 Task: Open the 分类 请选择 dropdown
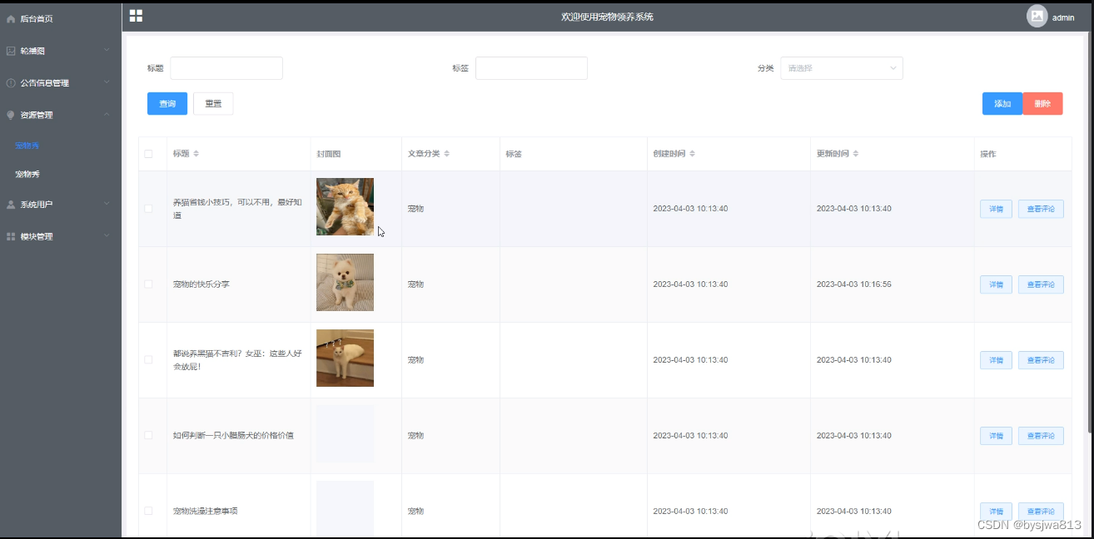(841, 67)
